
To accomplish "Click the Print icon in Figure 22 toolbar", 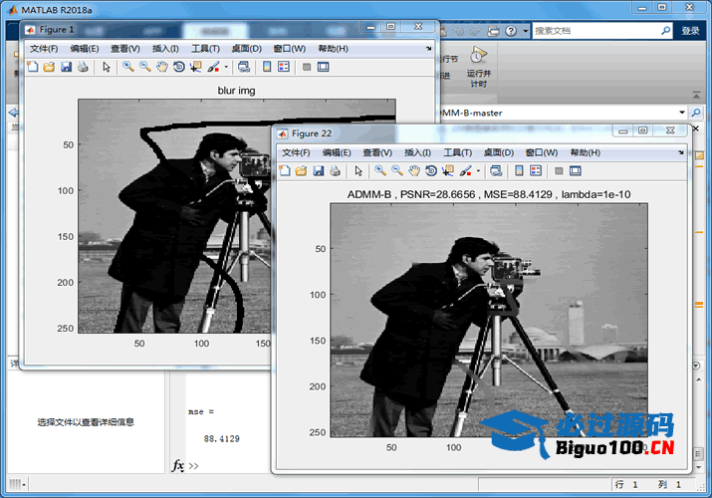I will click(x=335, y=171).
